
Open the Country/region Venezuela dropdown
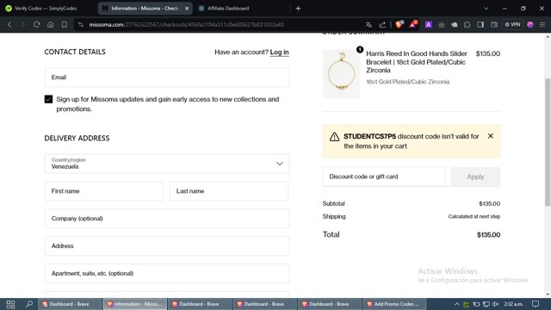click(x=167, y=164)
